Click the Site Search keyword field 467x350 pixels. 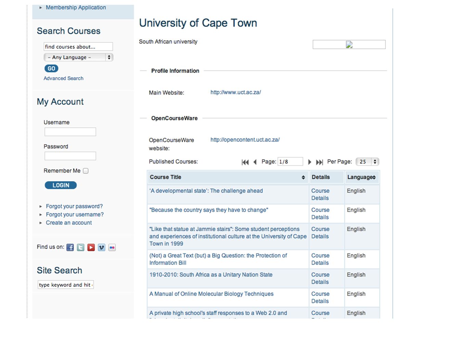[x=66, y=285]
